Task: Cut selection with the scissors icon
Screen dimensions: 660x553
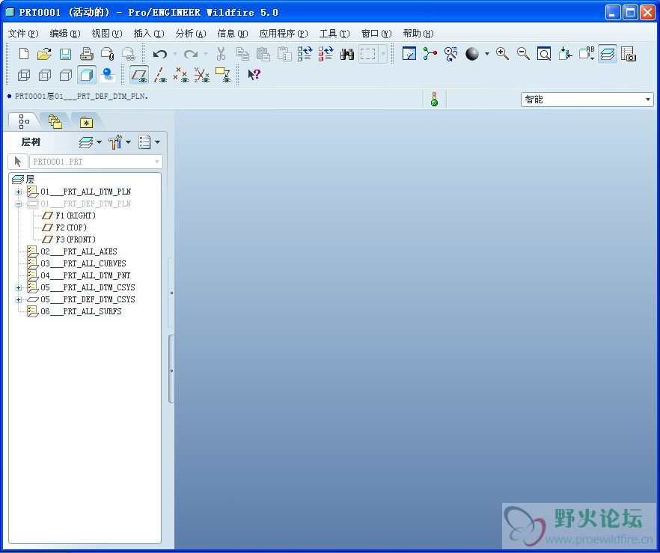Action: point(221,54)
